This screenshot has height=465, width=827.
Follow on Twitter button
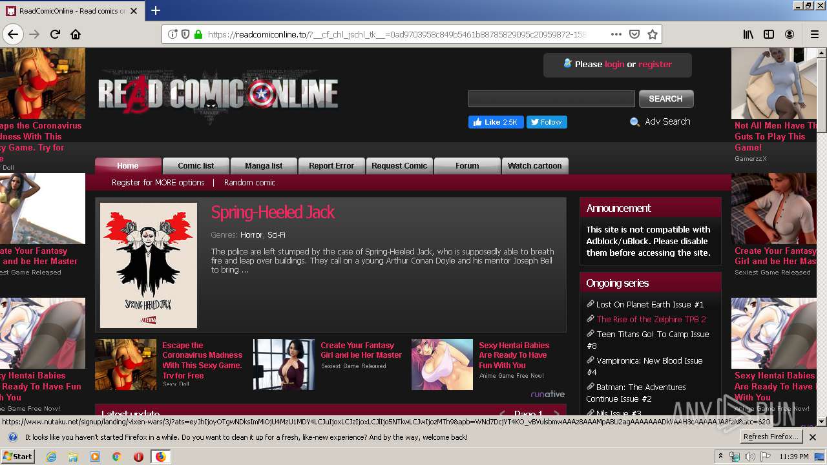point(547,122)
